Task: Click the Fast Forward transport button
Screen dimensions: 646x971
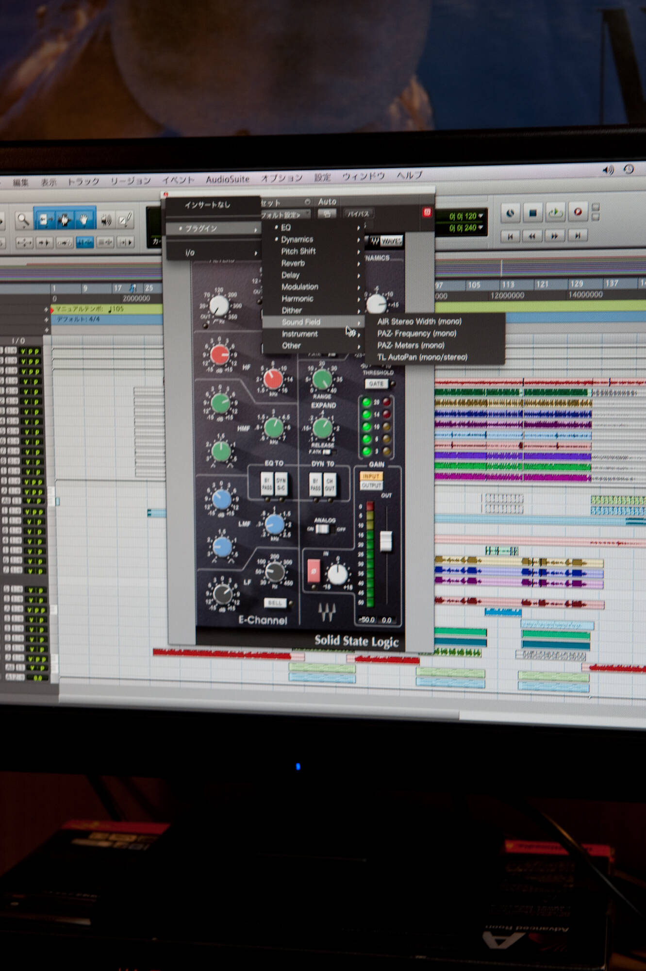Action: coord(555,235)
